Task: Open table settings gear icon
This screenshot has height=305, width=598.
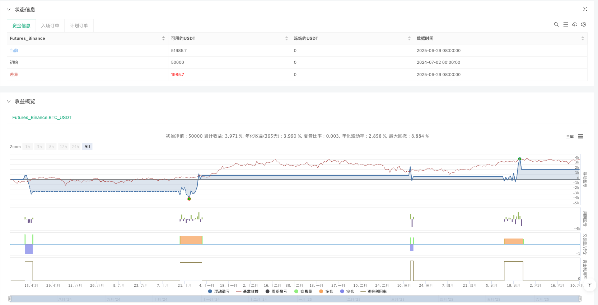Action: (x=584, y=24)
